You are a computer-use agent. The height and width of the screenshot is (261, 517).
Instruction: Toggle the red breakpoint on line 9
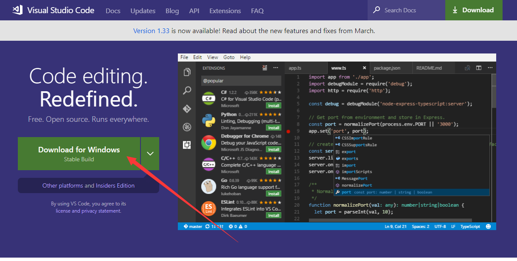click(288, 131)
